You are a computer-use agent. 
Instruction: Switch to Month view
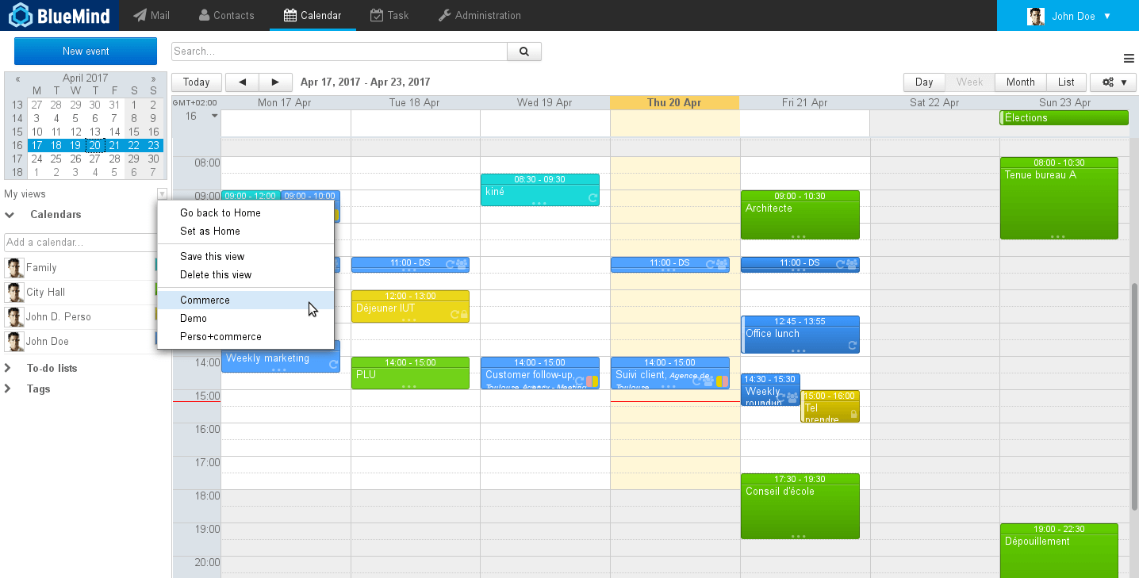(x=1020, y=82)
